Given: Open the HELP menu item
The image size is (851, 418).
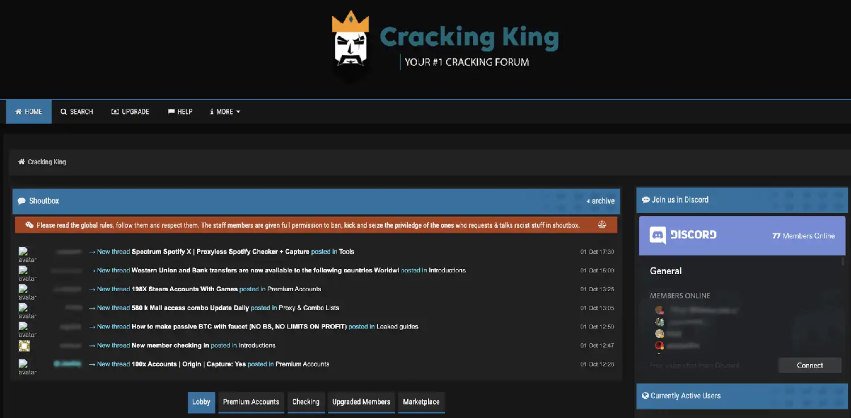Looking at the screenshot, I should click(180, 112).
